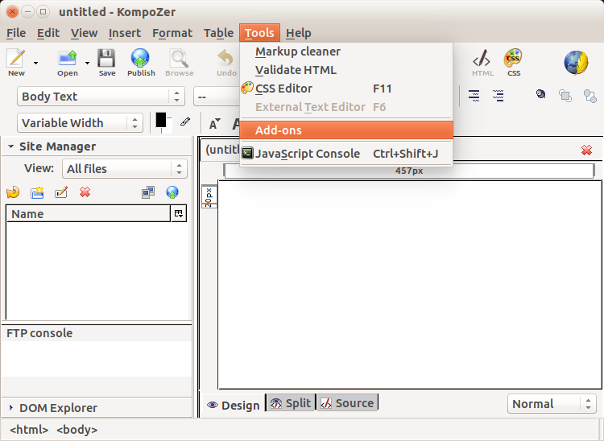Close the Tools menu via Tools header

pyautogui.click(x=259, y=33)
